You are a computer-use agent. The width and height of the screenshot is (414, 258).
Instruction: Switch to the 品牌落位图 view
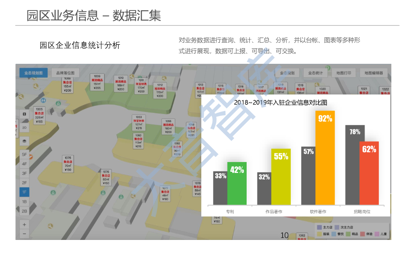(x=65, y=73)
